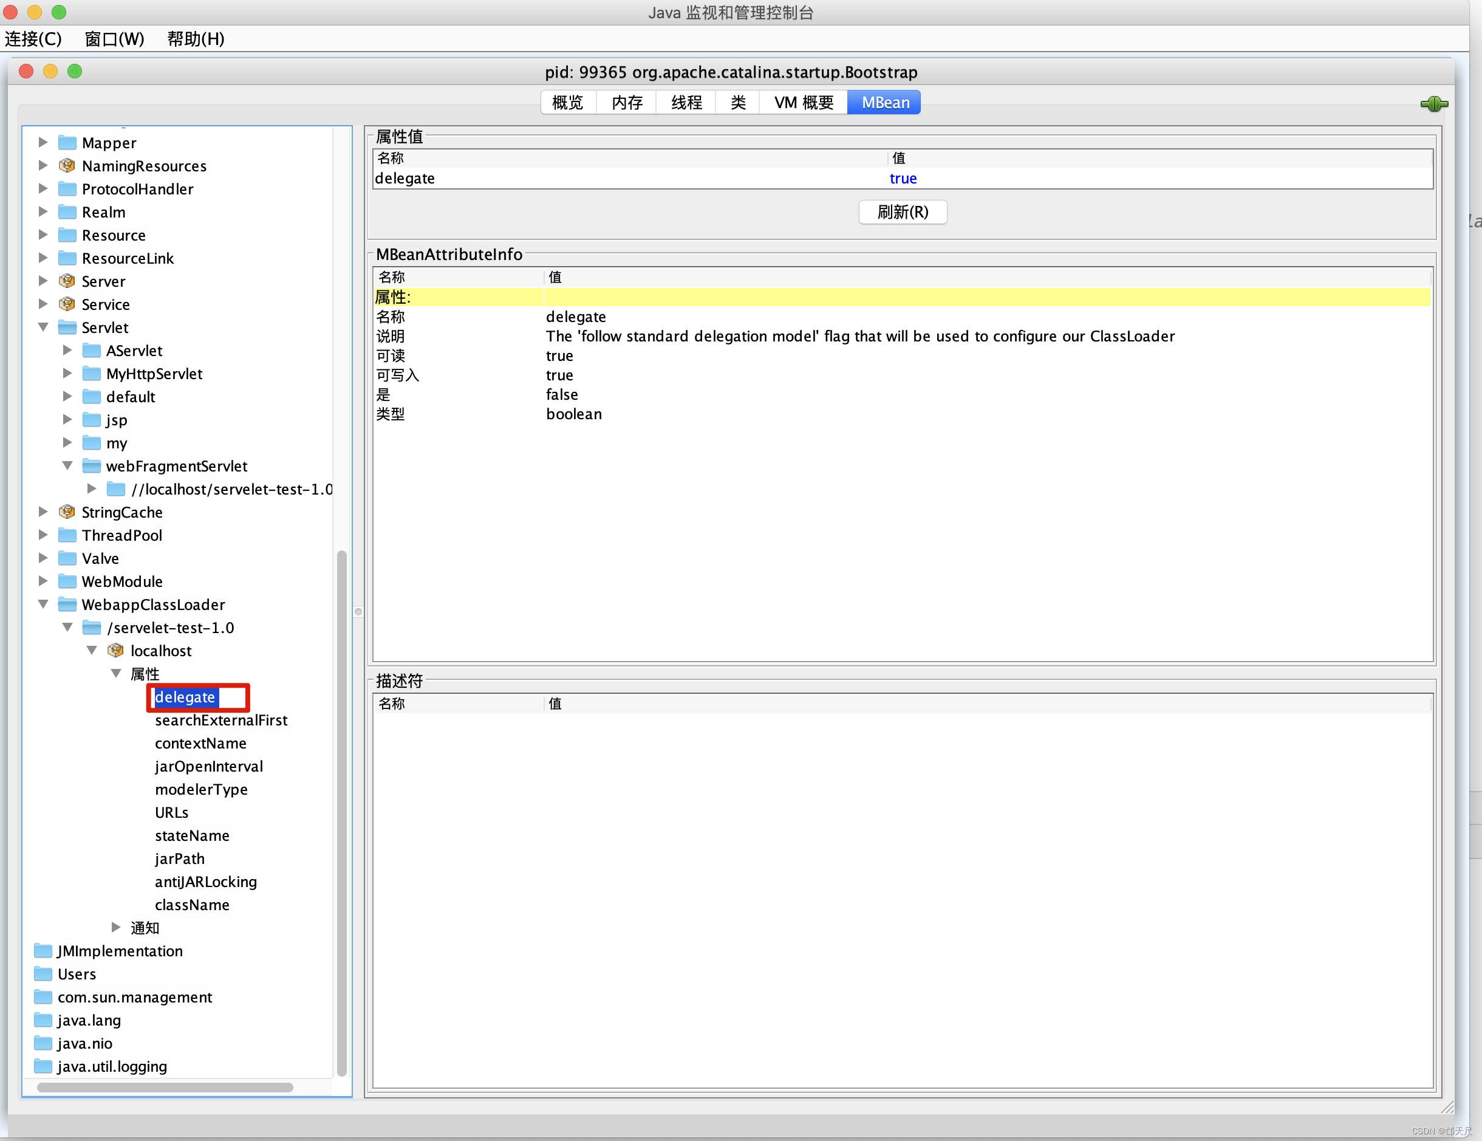
Task: Open the 连接(C) menu
Action: pos(33,39)
